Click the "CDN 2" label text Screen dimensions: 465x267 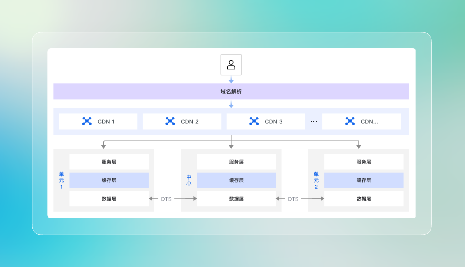190,122
